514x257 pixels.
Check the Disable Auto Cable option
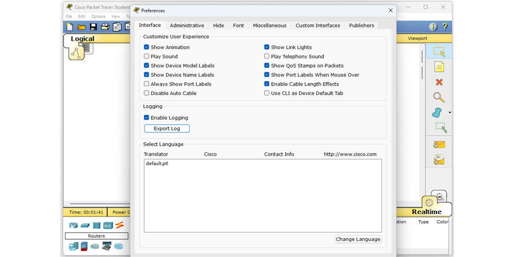pos(147,93)
